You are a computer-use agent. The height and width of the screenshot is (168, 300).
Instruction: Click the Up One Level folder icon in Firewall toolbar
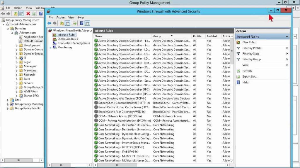(62, 23)
